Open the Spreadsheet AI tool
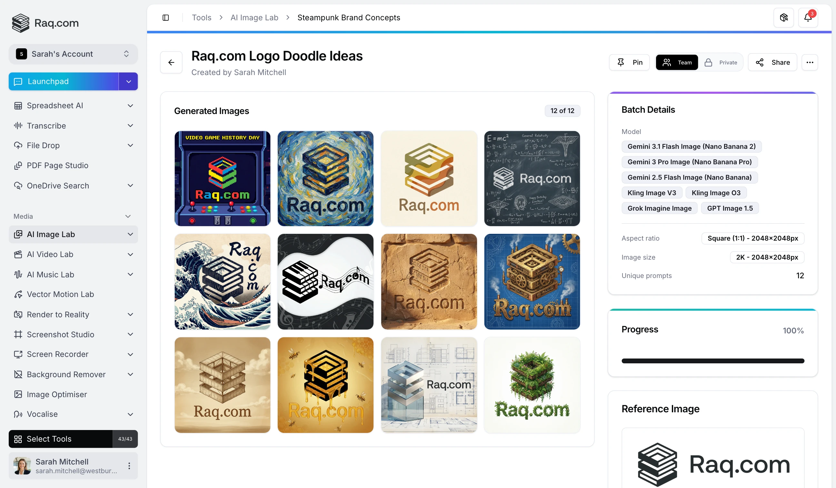 point(55,105)
